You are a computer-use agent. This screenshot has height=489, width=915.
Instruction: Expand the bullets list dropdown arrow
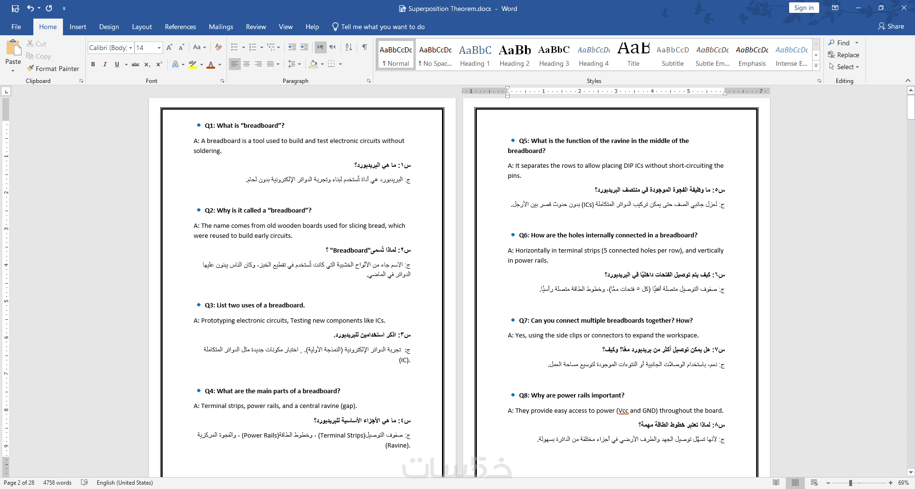point(244,47)
